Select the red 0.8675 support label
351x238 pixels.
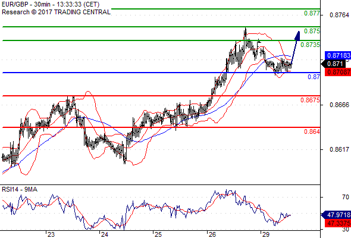point(310,100)
